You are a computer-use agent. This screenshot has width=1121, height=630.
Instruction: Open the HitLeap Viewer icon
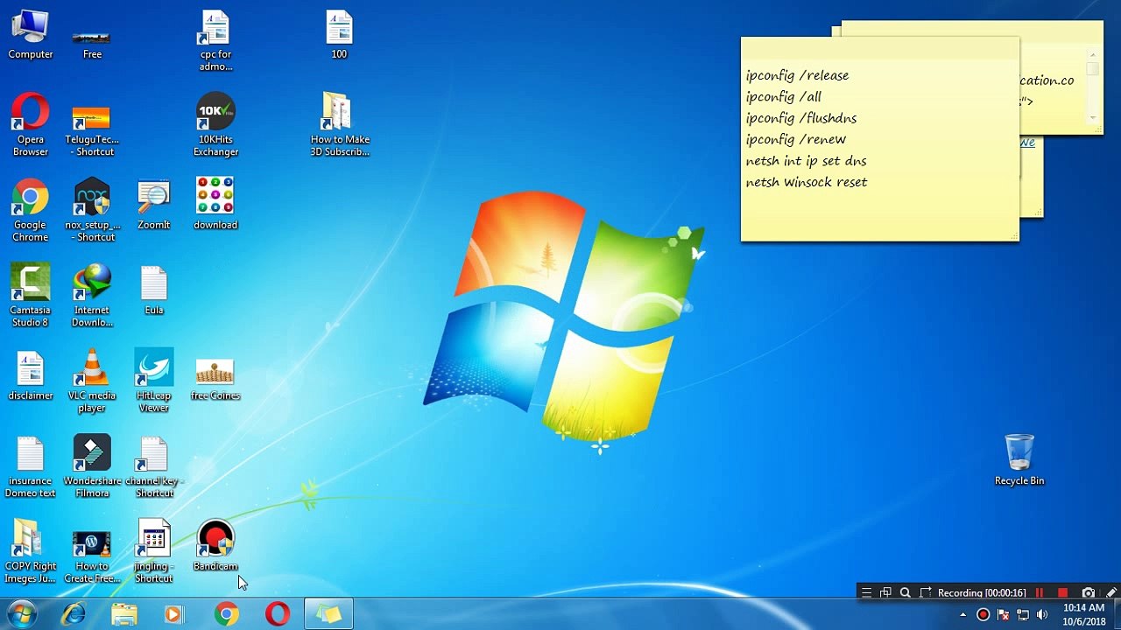point(153,381)
